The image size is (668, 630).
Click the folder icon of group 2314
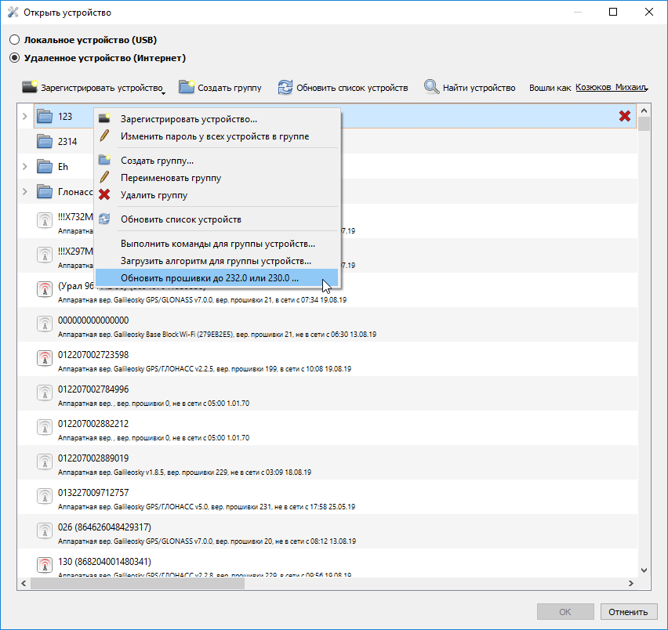(x=45, y=142)
